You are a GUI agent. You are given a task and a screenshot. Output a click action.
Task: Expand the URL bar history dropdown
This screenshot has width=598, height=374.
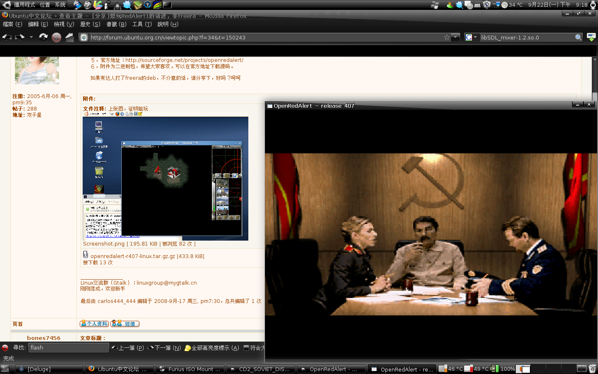(456, 37)
